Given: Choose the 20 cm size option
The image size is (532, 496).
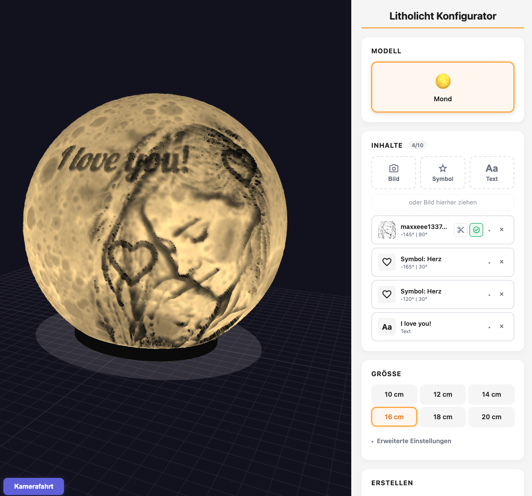Looking at the screenshot, I should pos(491,417).
